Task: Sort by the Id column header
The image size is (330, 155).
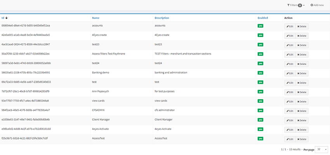Action: coord(3,18)
